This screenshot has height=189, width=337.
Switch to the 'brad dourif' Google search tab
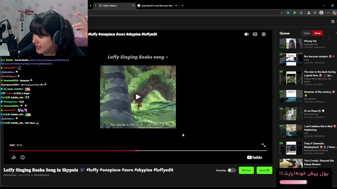click(x=158, y=6)
